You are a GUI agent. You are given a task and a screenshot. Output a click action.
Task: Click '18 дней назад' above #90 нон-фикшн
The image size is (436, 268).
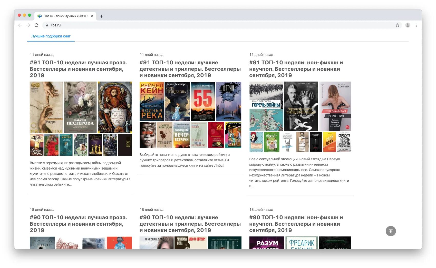[261, 210]
